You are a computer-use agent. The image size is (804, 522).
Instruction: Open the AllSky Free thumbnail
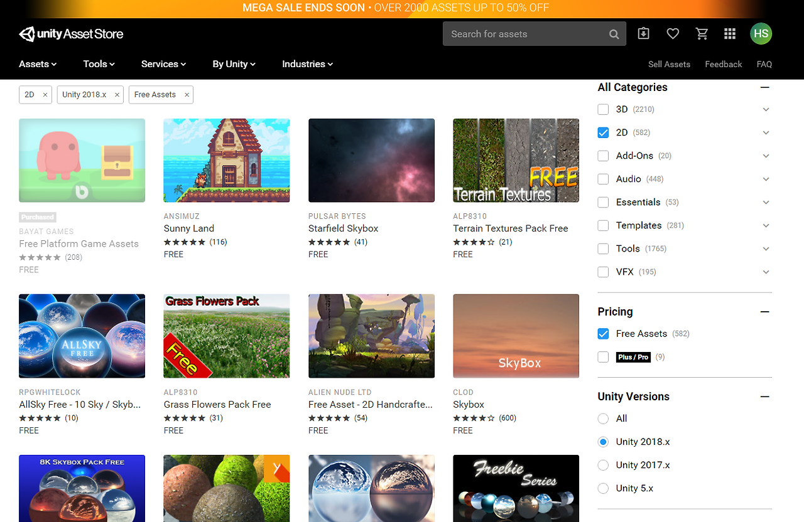point(82,336)
